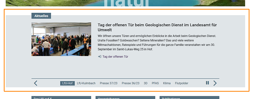Click the Aktuelles section label

pyautogui.click(x=41, y=16)
